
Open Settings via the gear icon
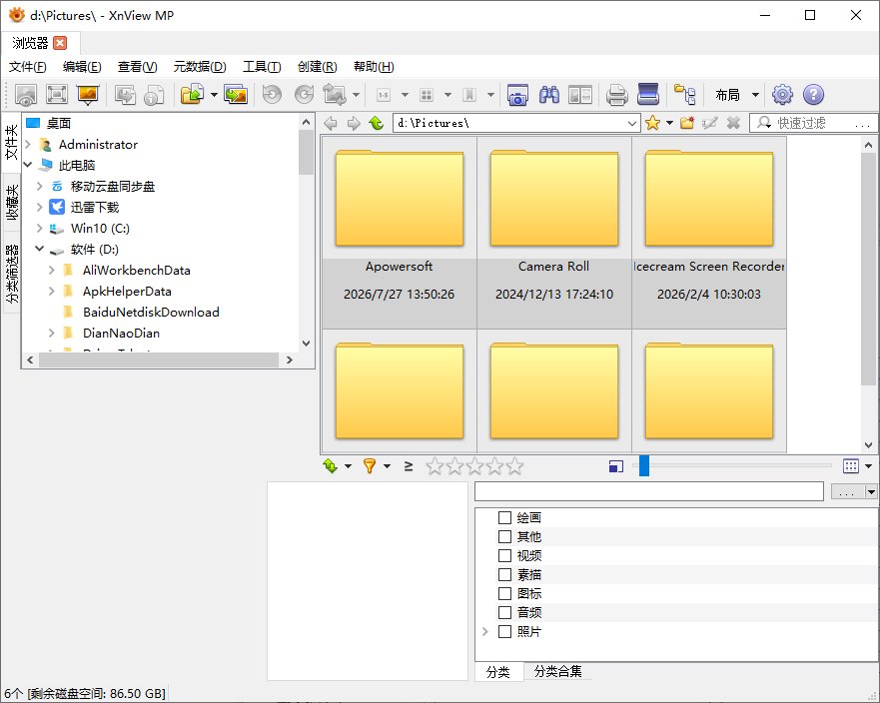782,94
